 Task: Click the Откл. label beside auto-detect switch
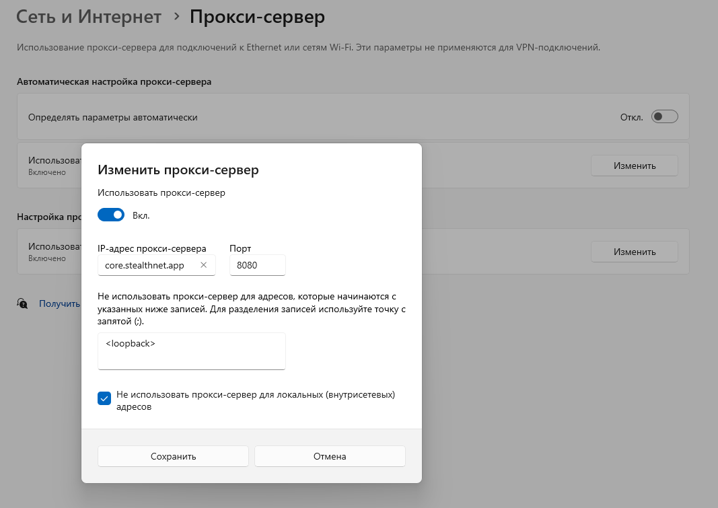[632, 117]
